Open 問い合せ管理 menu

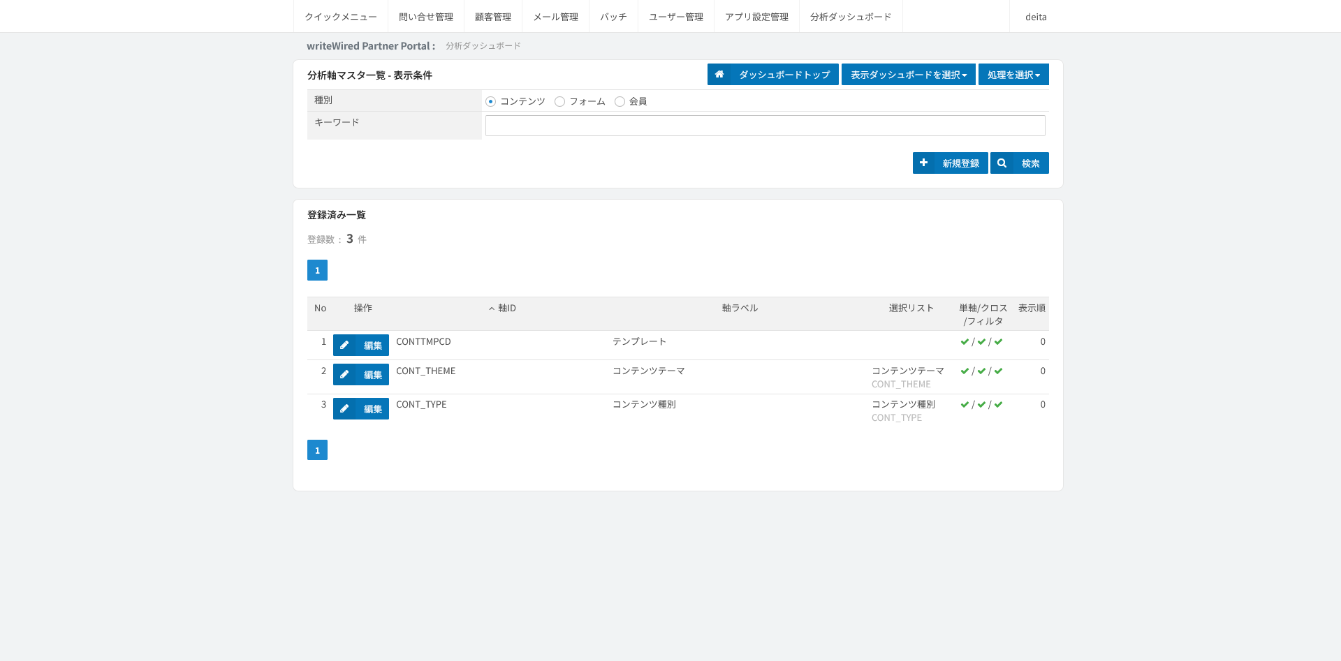(x=426, y=17)
